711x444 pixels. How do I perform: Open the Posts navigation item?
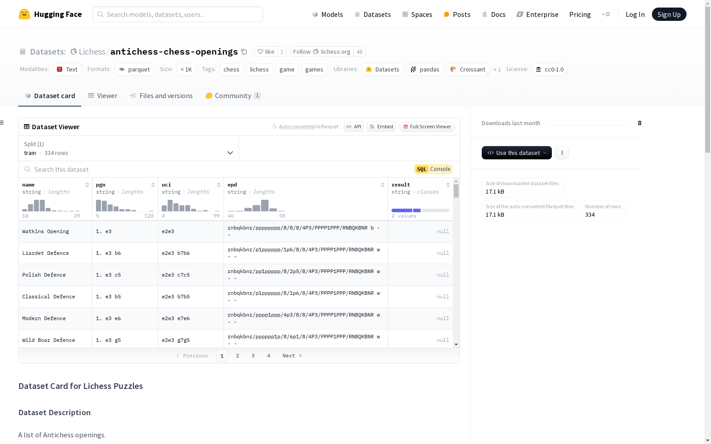(457, 14)
